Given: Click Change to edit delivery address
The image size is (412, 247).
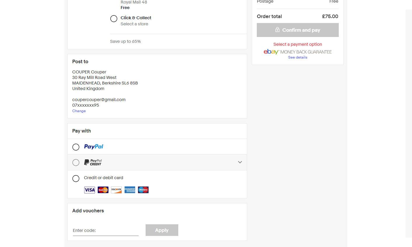Looking at the screenshot, I should (x=79, y=111).
